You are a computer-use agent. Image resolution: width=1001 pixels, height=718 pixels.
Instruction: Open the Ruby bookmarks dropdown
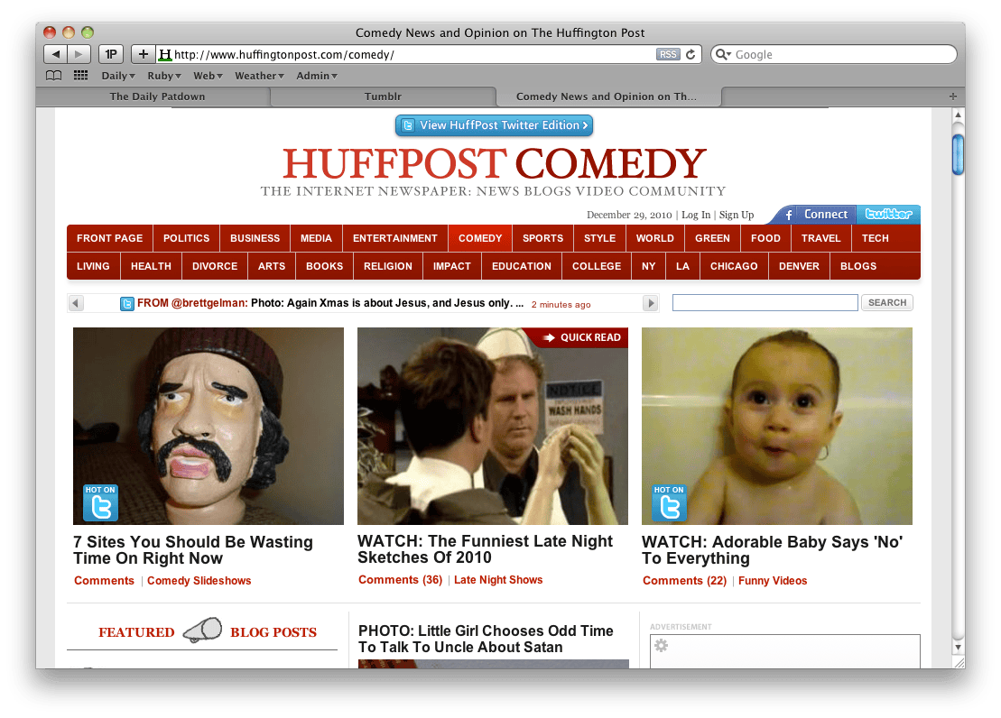point(164,75)
